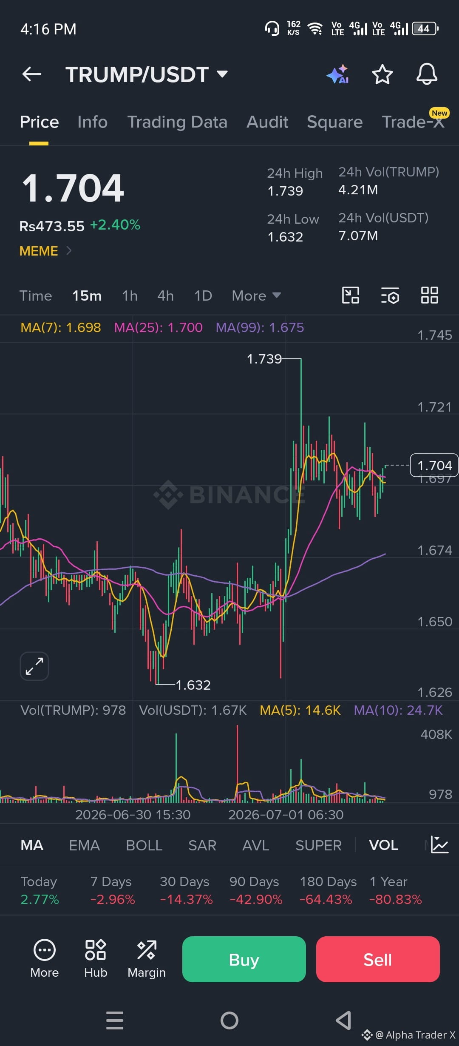
Task: Toggle the BOLL indicator
Action: (144, 845)
